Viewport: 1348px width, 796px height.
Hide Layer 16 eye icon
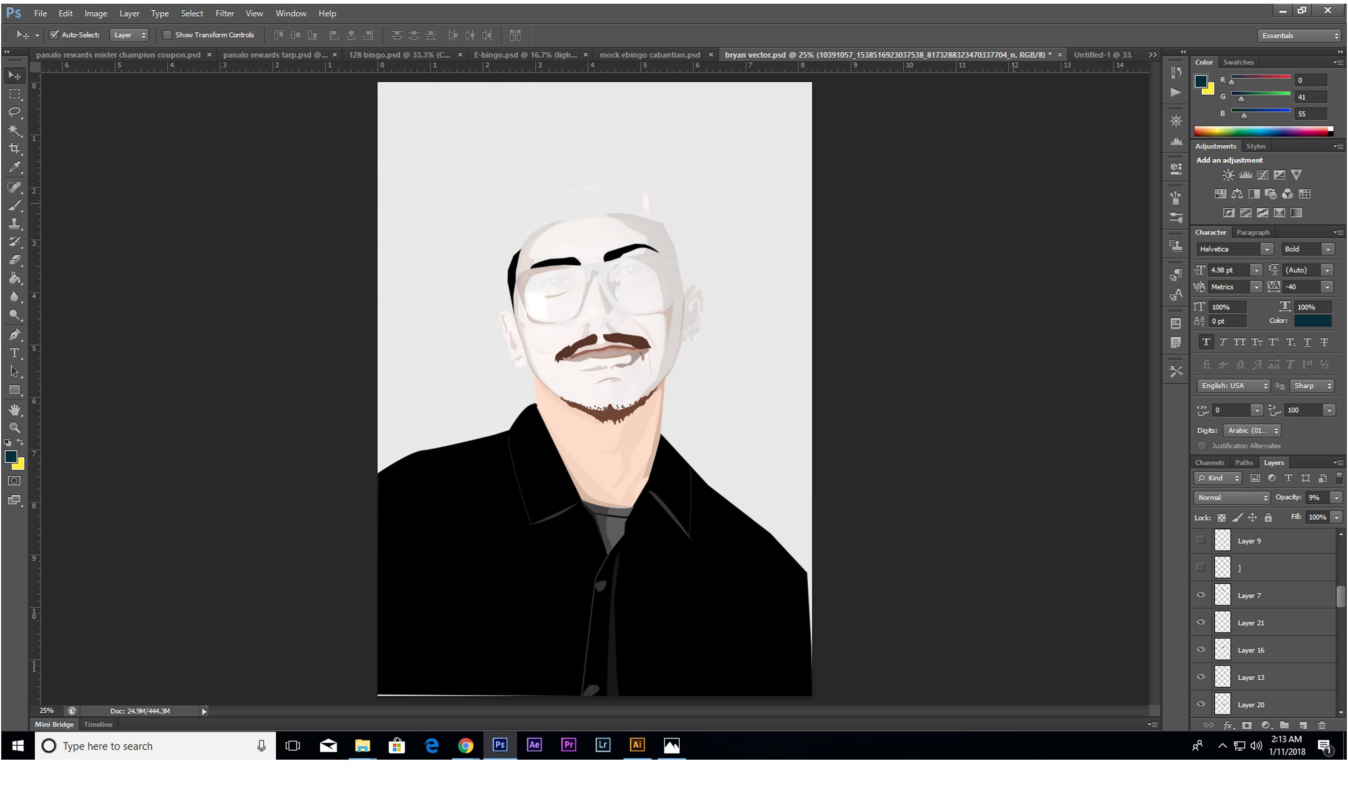[x=1201, y=649]
